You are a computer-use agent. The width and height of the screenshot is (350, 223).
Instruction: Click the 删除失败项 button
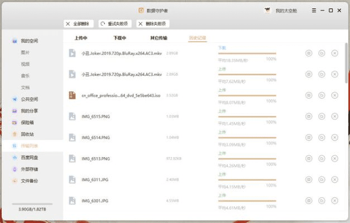[x=153, y=23]
